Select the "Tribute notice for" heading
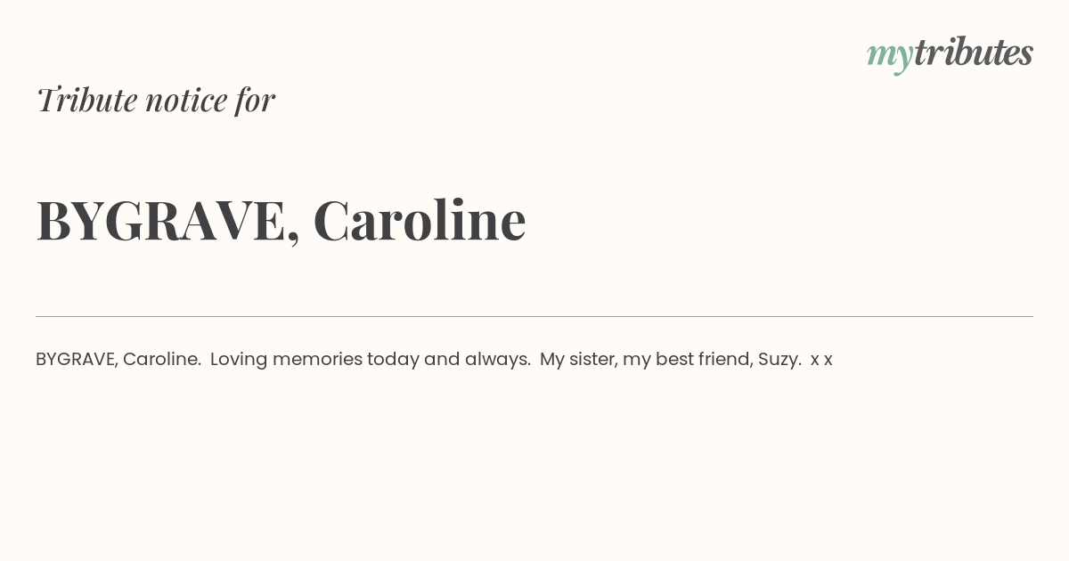Viewport: 1069px width, 561px height. pyautogui.click(x=155, y=100)
